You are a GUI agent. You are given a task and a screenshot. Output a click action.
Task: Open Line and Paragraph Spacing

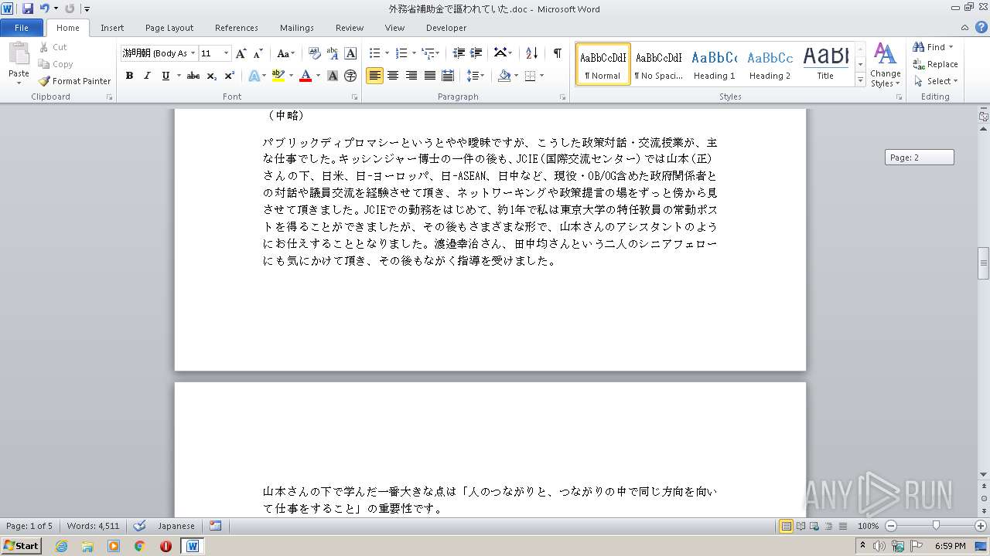coord(473,76)
